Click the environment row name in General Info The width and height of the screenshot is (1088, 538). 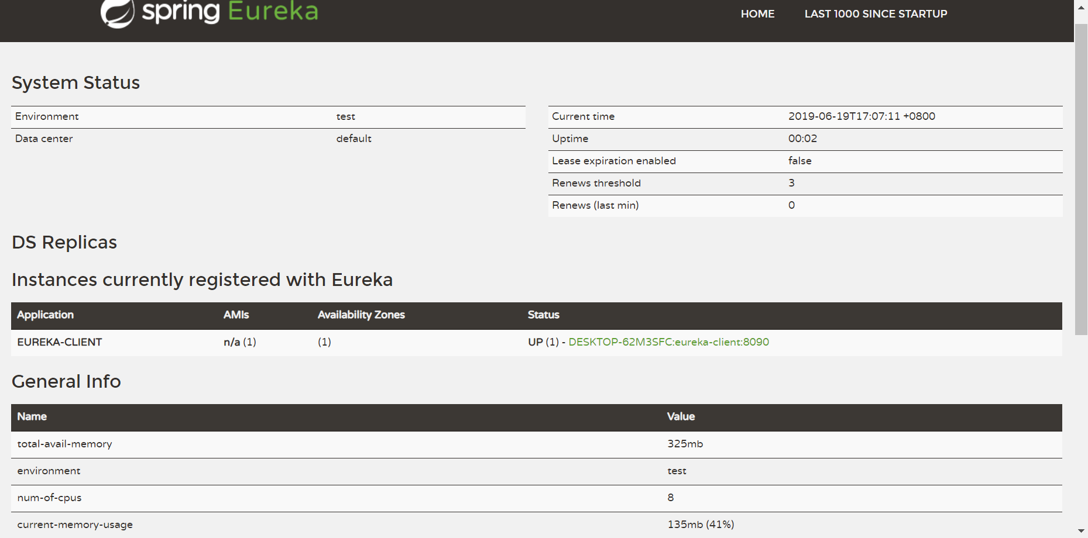[x=49, y=471]
